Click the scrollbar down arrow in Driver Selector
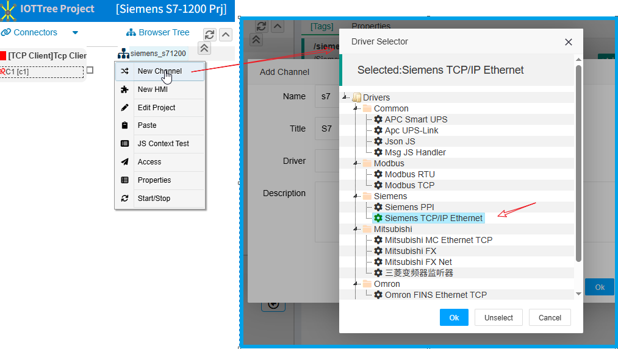618x349 pixels. pos(578,294)
